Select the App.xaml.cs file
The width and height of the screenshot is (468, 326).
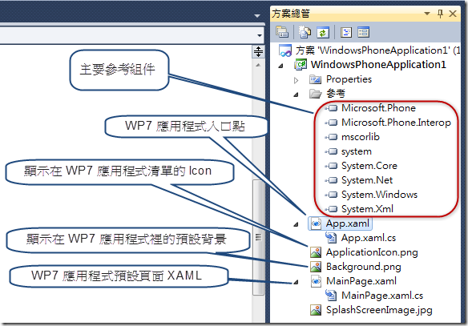coord(369,238)
